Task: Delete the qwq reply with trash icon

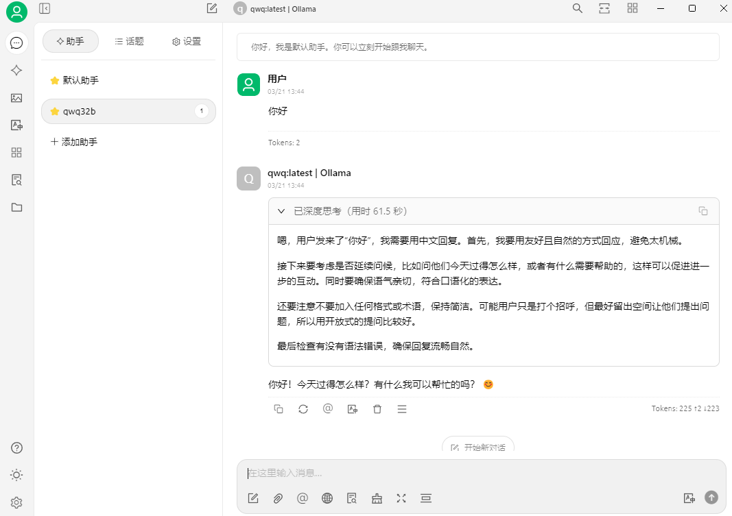Action: [x=377, y=409]
